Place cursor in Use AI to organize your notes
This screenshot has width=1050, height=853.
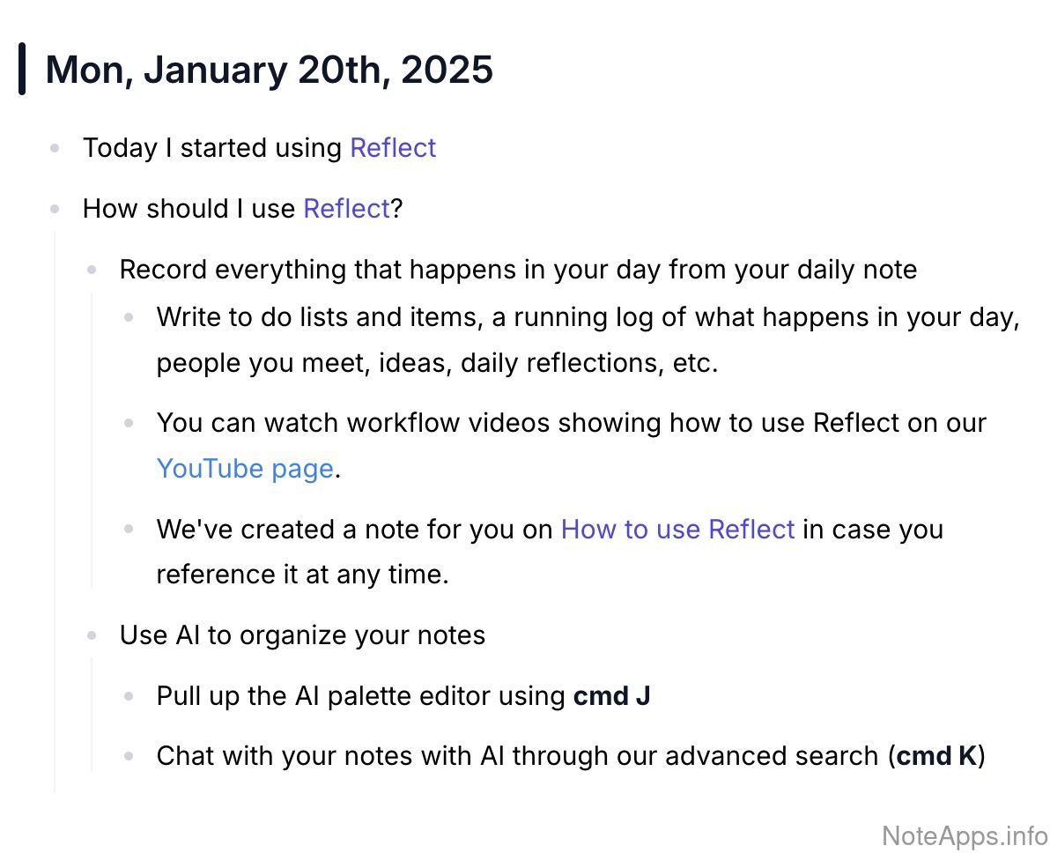(302, 635)
